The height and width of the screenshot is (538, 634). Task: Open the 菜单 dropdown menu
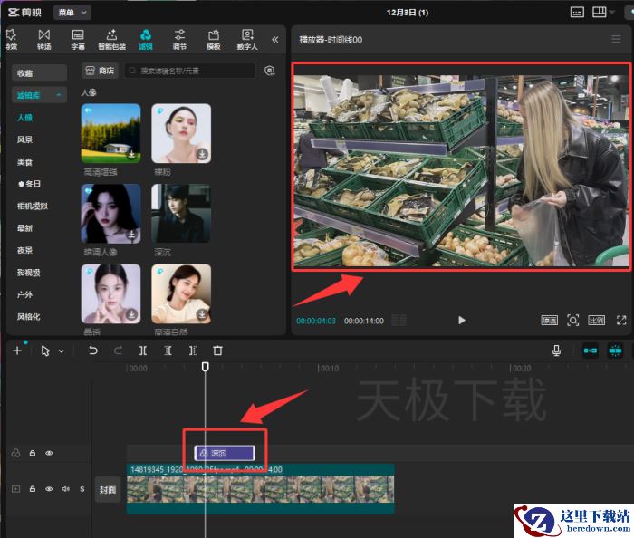tap(72, 13)
